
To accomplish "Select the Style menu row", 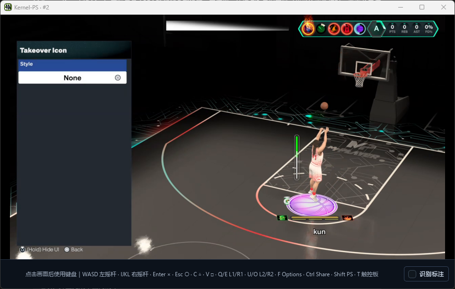I will pyautogui.click(x=72, y=65).
